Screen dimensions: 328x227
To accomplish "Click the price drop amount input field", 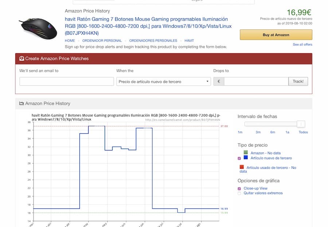I will 256,81.
